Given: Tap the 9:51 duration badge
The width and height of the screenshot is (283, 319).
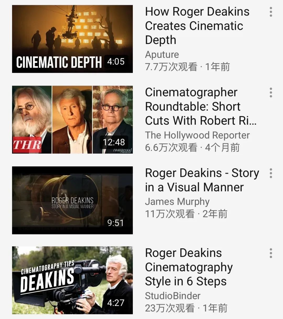Looking at the screenshot, I should tap(115, 223).
